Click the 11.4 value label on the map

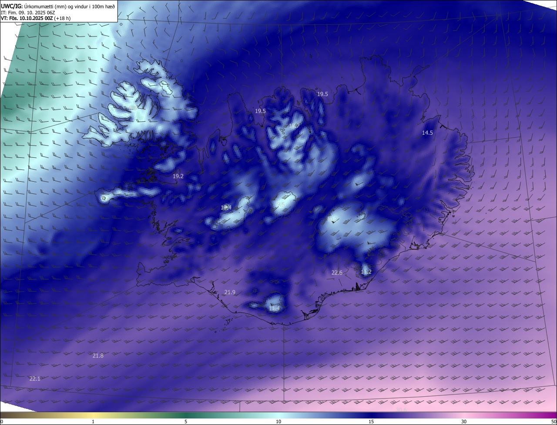pyautogui.click(x=274, y=309)
